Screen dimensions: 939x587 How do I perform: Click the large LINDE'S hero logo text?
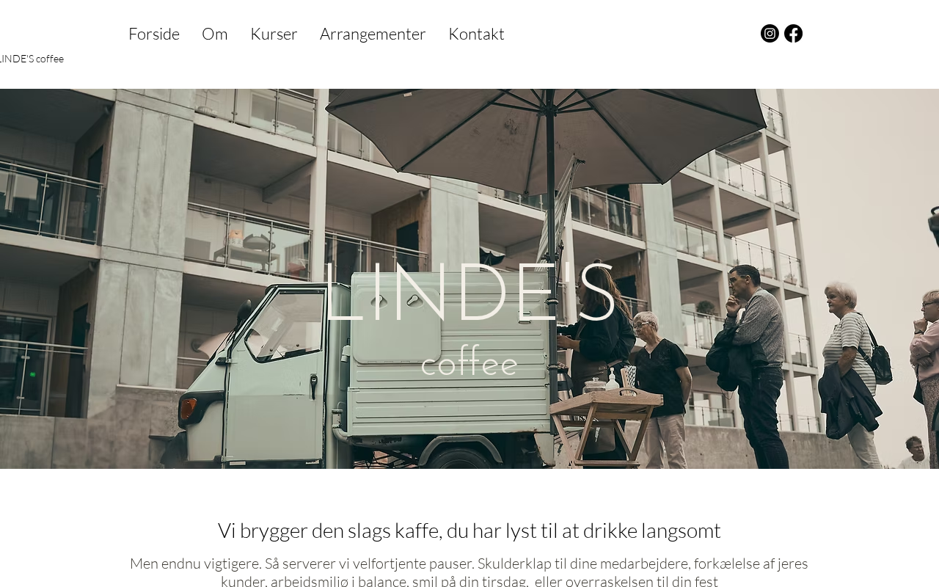tap(469, 293)
